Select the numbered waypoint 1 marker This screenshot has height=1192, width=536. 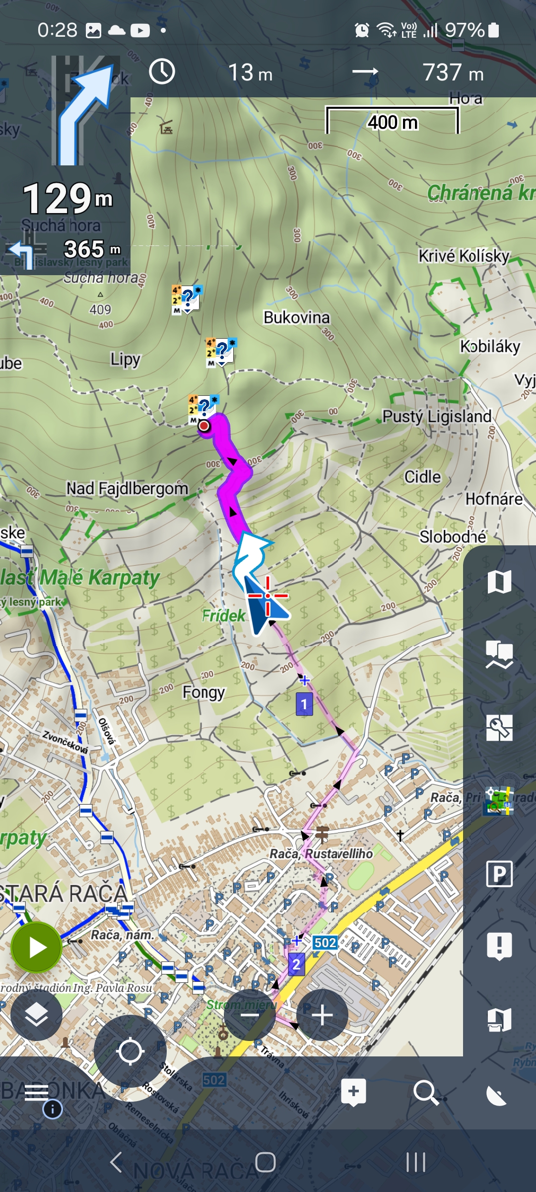[304, 704]
